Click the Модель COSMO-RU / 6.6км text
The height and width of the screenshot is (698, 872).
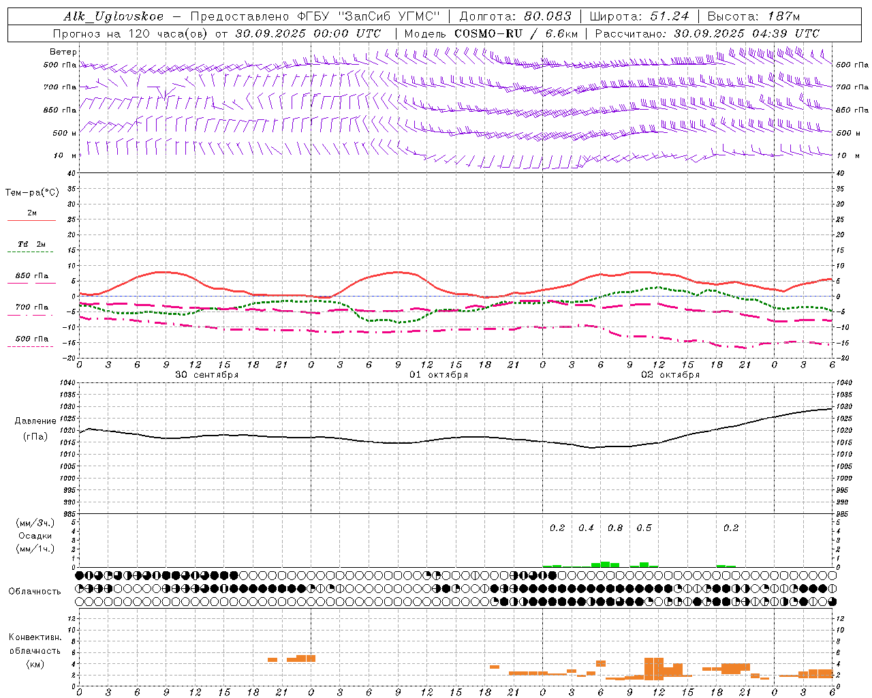coord(491,33)
